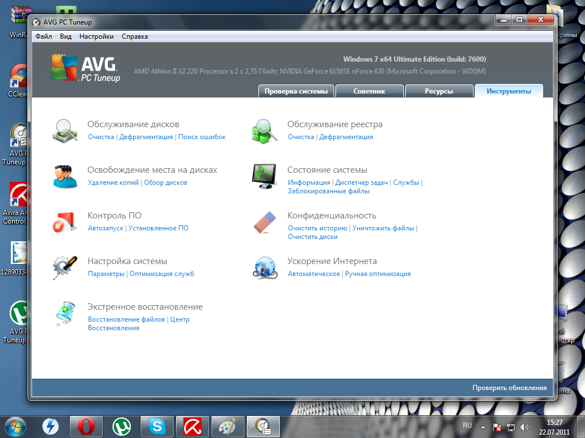Click the AVG PC Tuneup taskbar button
The height and width of the screenshot is (438, 585).
point(263,427)
